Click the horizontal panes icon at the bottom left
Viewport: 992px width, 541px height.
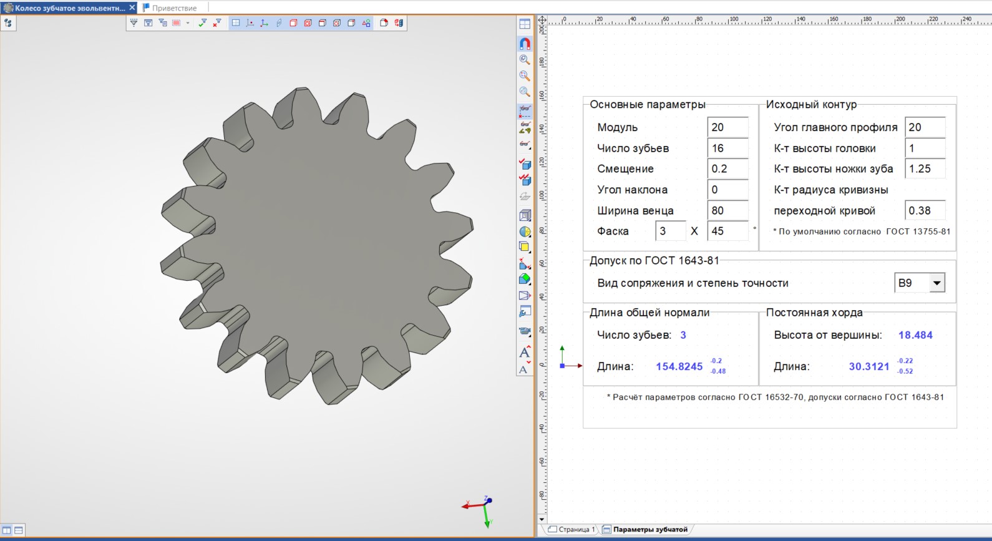coord(19,530)
